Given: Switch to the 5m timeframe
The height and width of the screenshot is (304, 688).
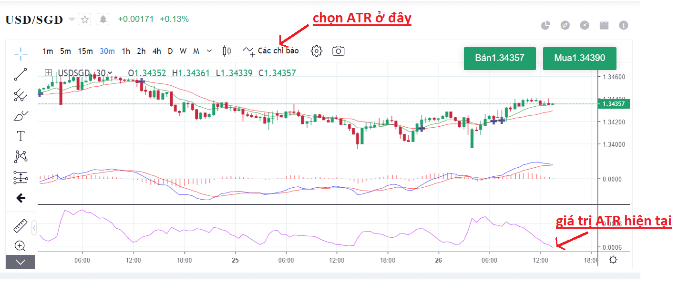Looking at the screenshot, I should [x=65, y=51].
